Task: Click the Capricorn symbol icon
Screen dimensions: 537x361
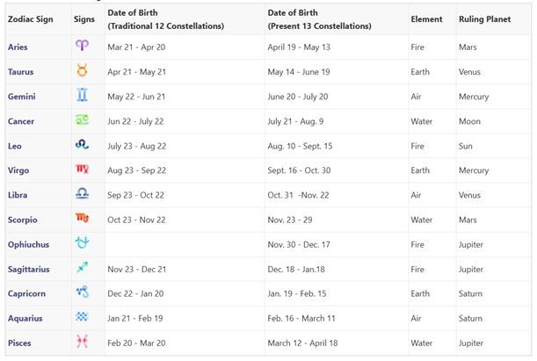Action: 82,292
